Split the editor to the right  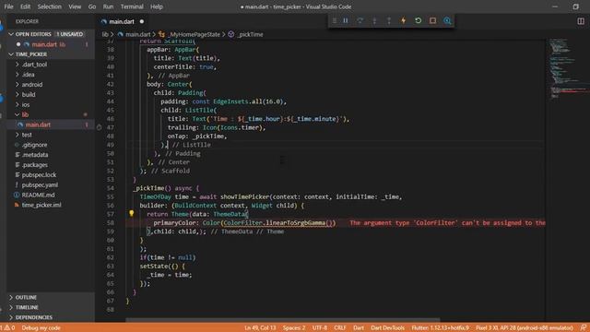(581, 21)
